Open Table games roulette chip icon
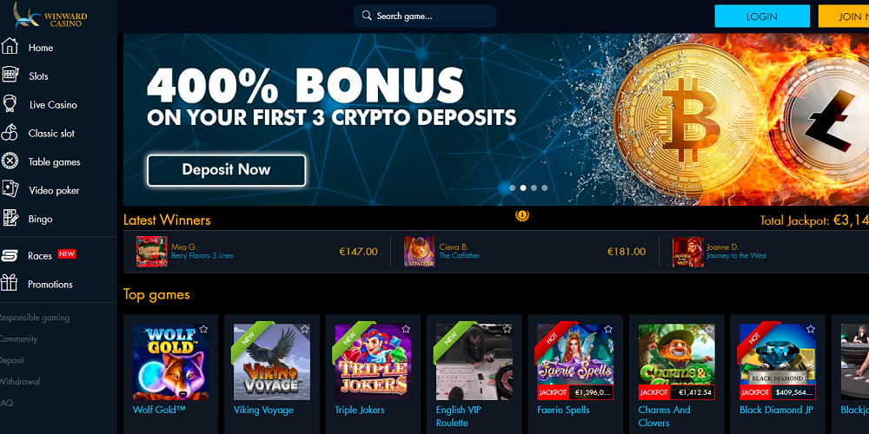The width and height of the screenshot is (869, 434). tap(10, 161)
